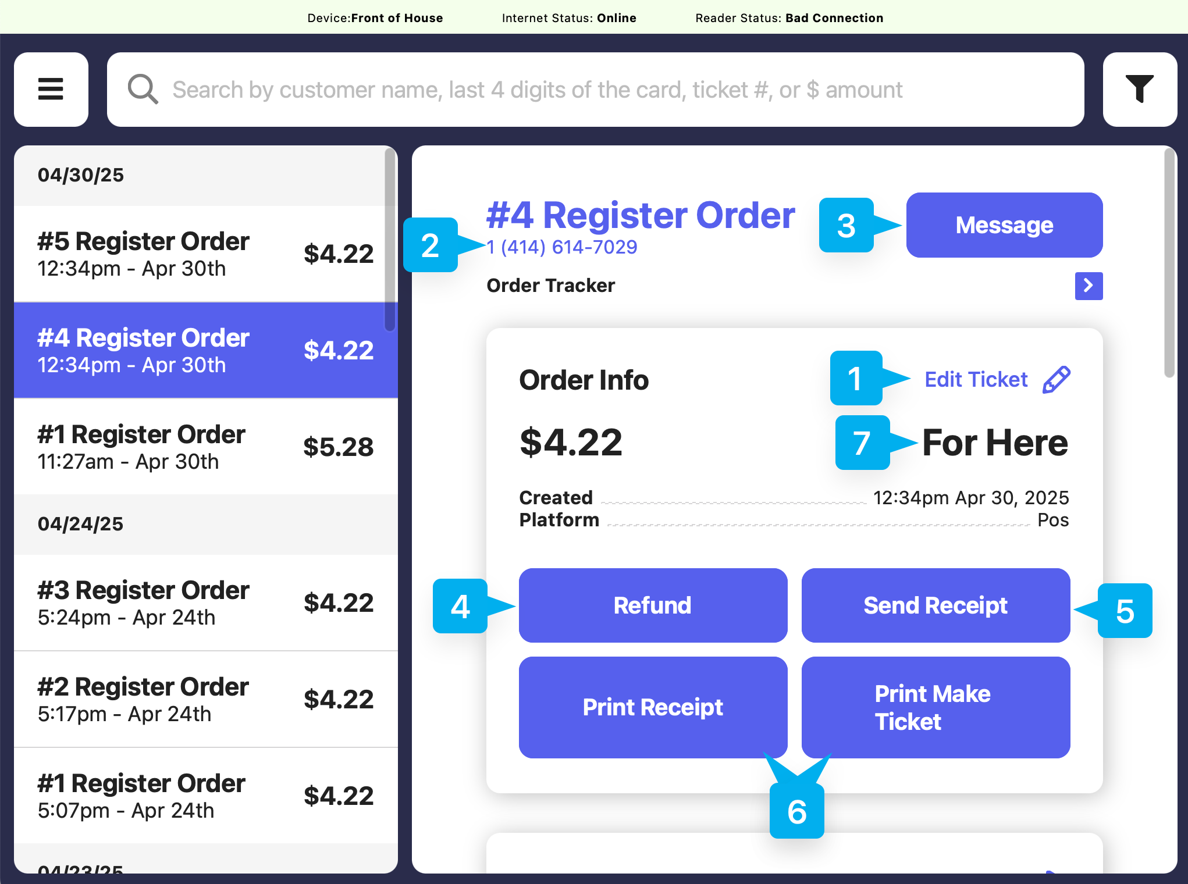Click Print Make Ticket button
1188x884 pixels.
935,707
